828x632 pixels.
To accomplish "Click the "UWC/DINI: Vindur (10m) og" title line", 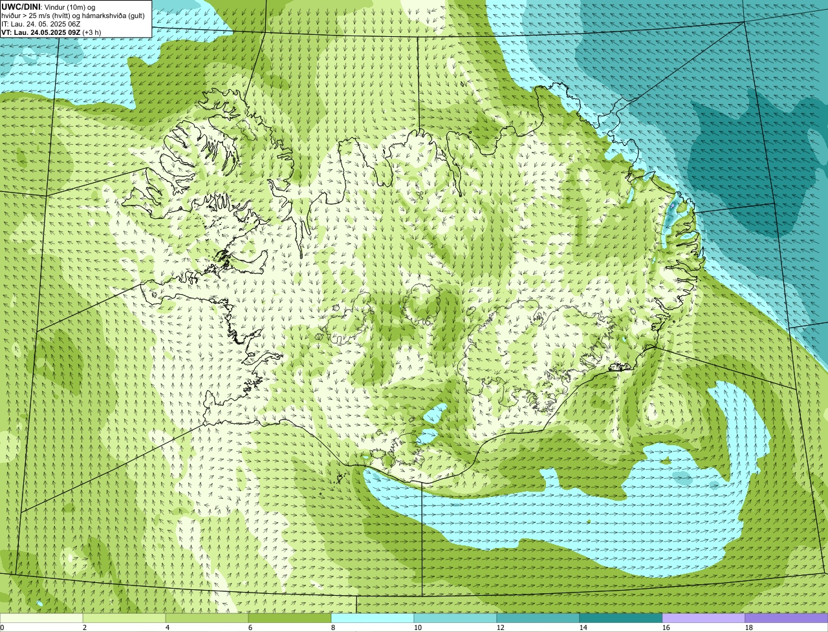I will pyautogui.click(x=49, y=6).
